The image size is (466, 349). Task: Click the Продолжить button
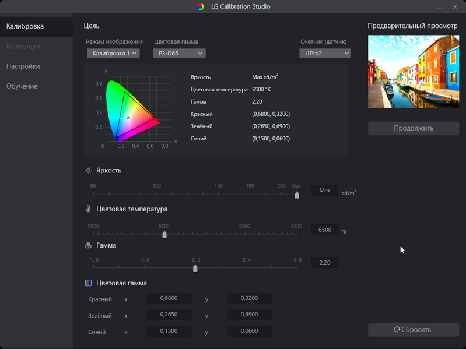tap(414, 128)
